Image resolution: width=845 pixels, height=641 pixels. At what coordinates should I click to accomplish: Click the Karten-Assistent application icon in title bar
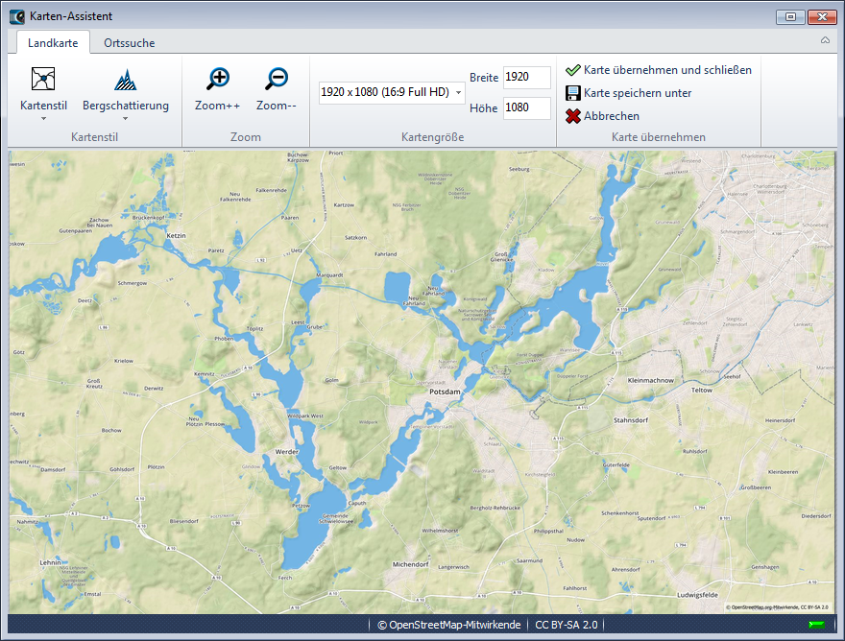[14, 15]
